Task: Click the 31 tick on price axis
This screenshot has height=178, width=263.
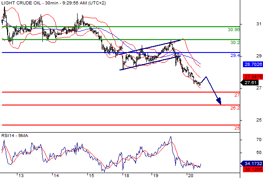Action: (259, 24)
